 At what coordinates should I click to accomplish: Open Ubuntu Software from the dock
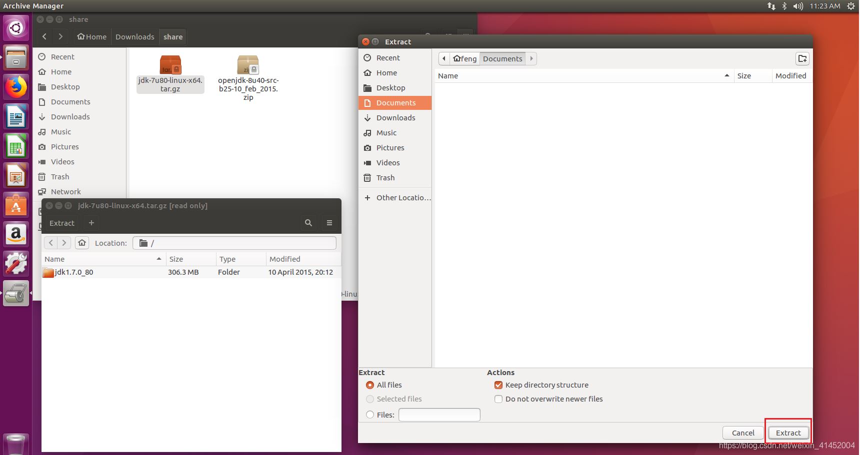[16, 206]
